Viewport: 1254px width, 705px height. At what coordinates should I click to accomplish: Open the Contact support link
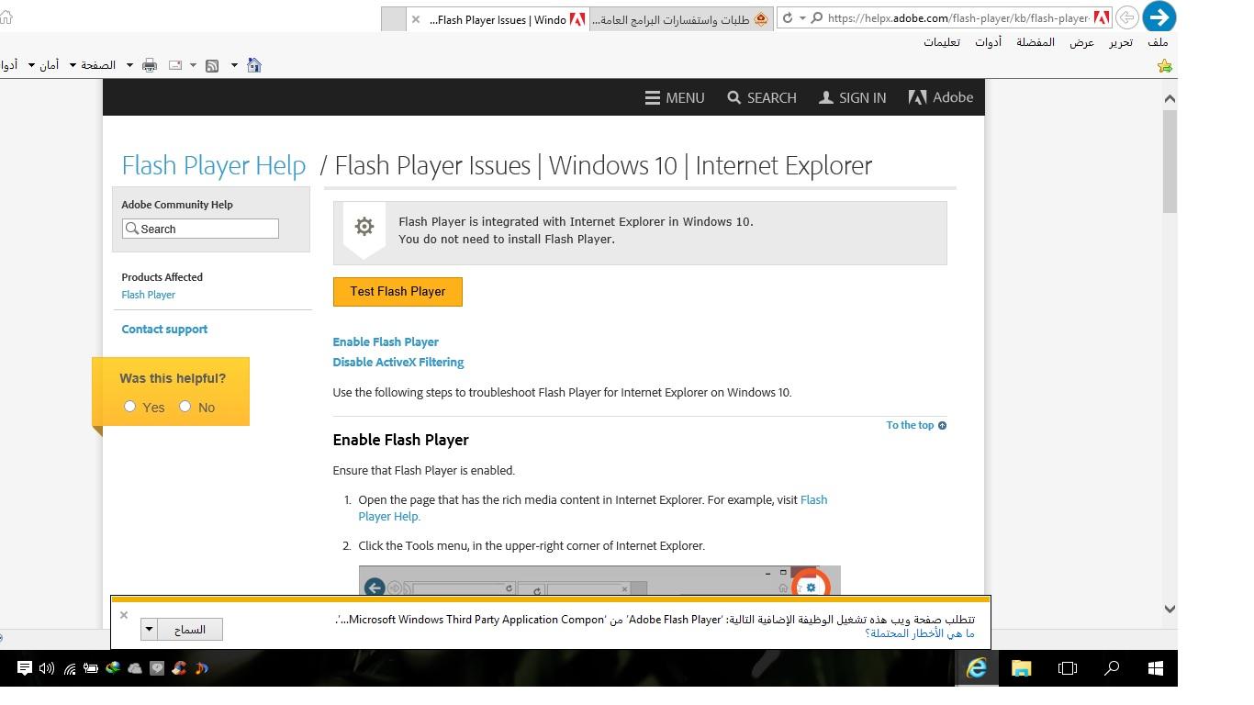[164, 329]
